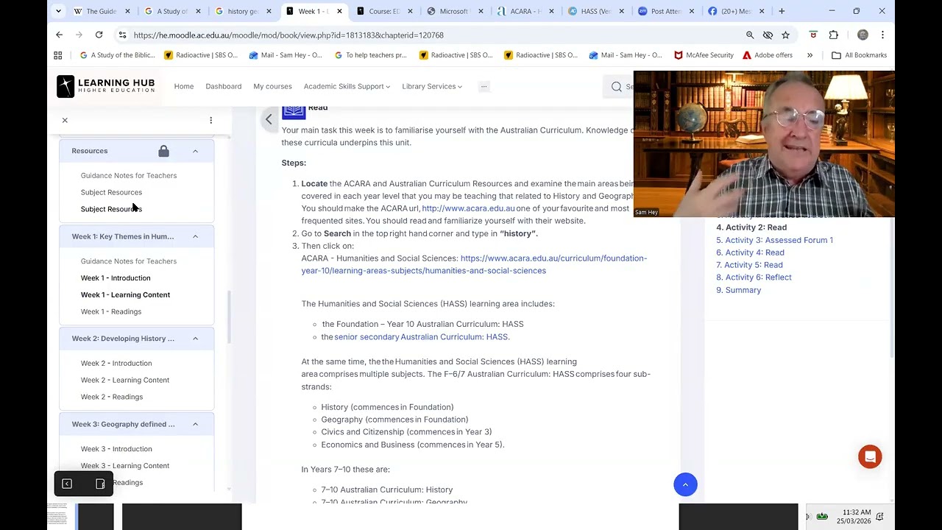
Task: Click the previous chapter arrow in book
Action: pyautogui.click(x=269, y=119)
